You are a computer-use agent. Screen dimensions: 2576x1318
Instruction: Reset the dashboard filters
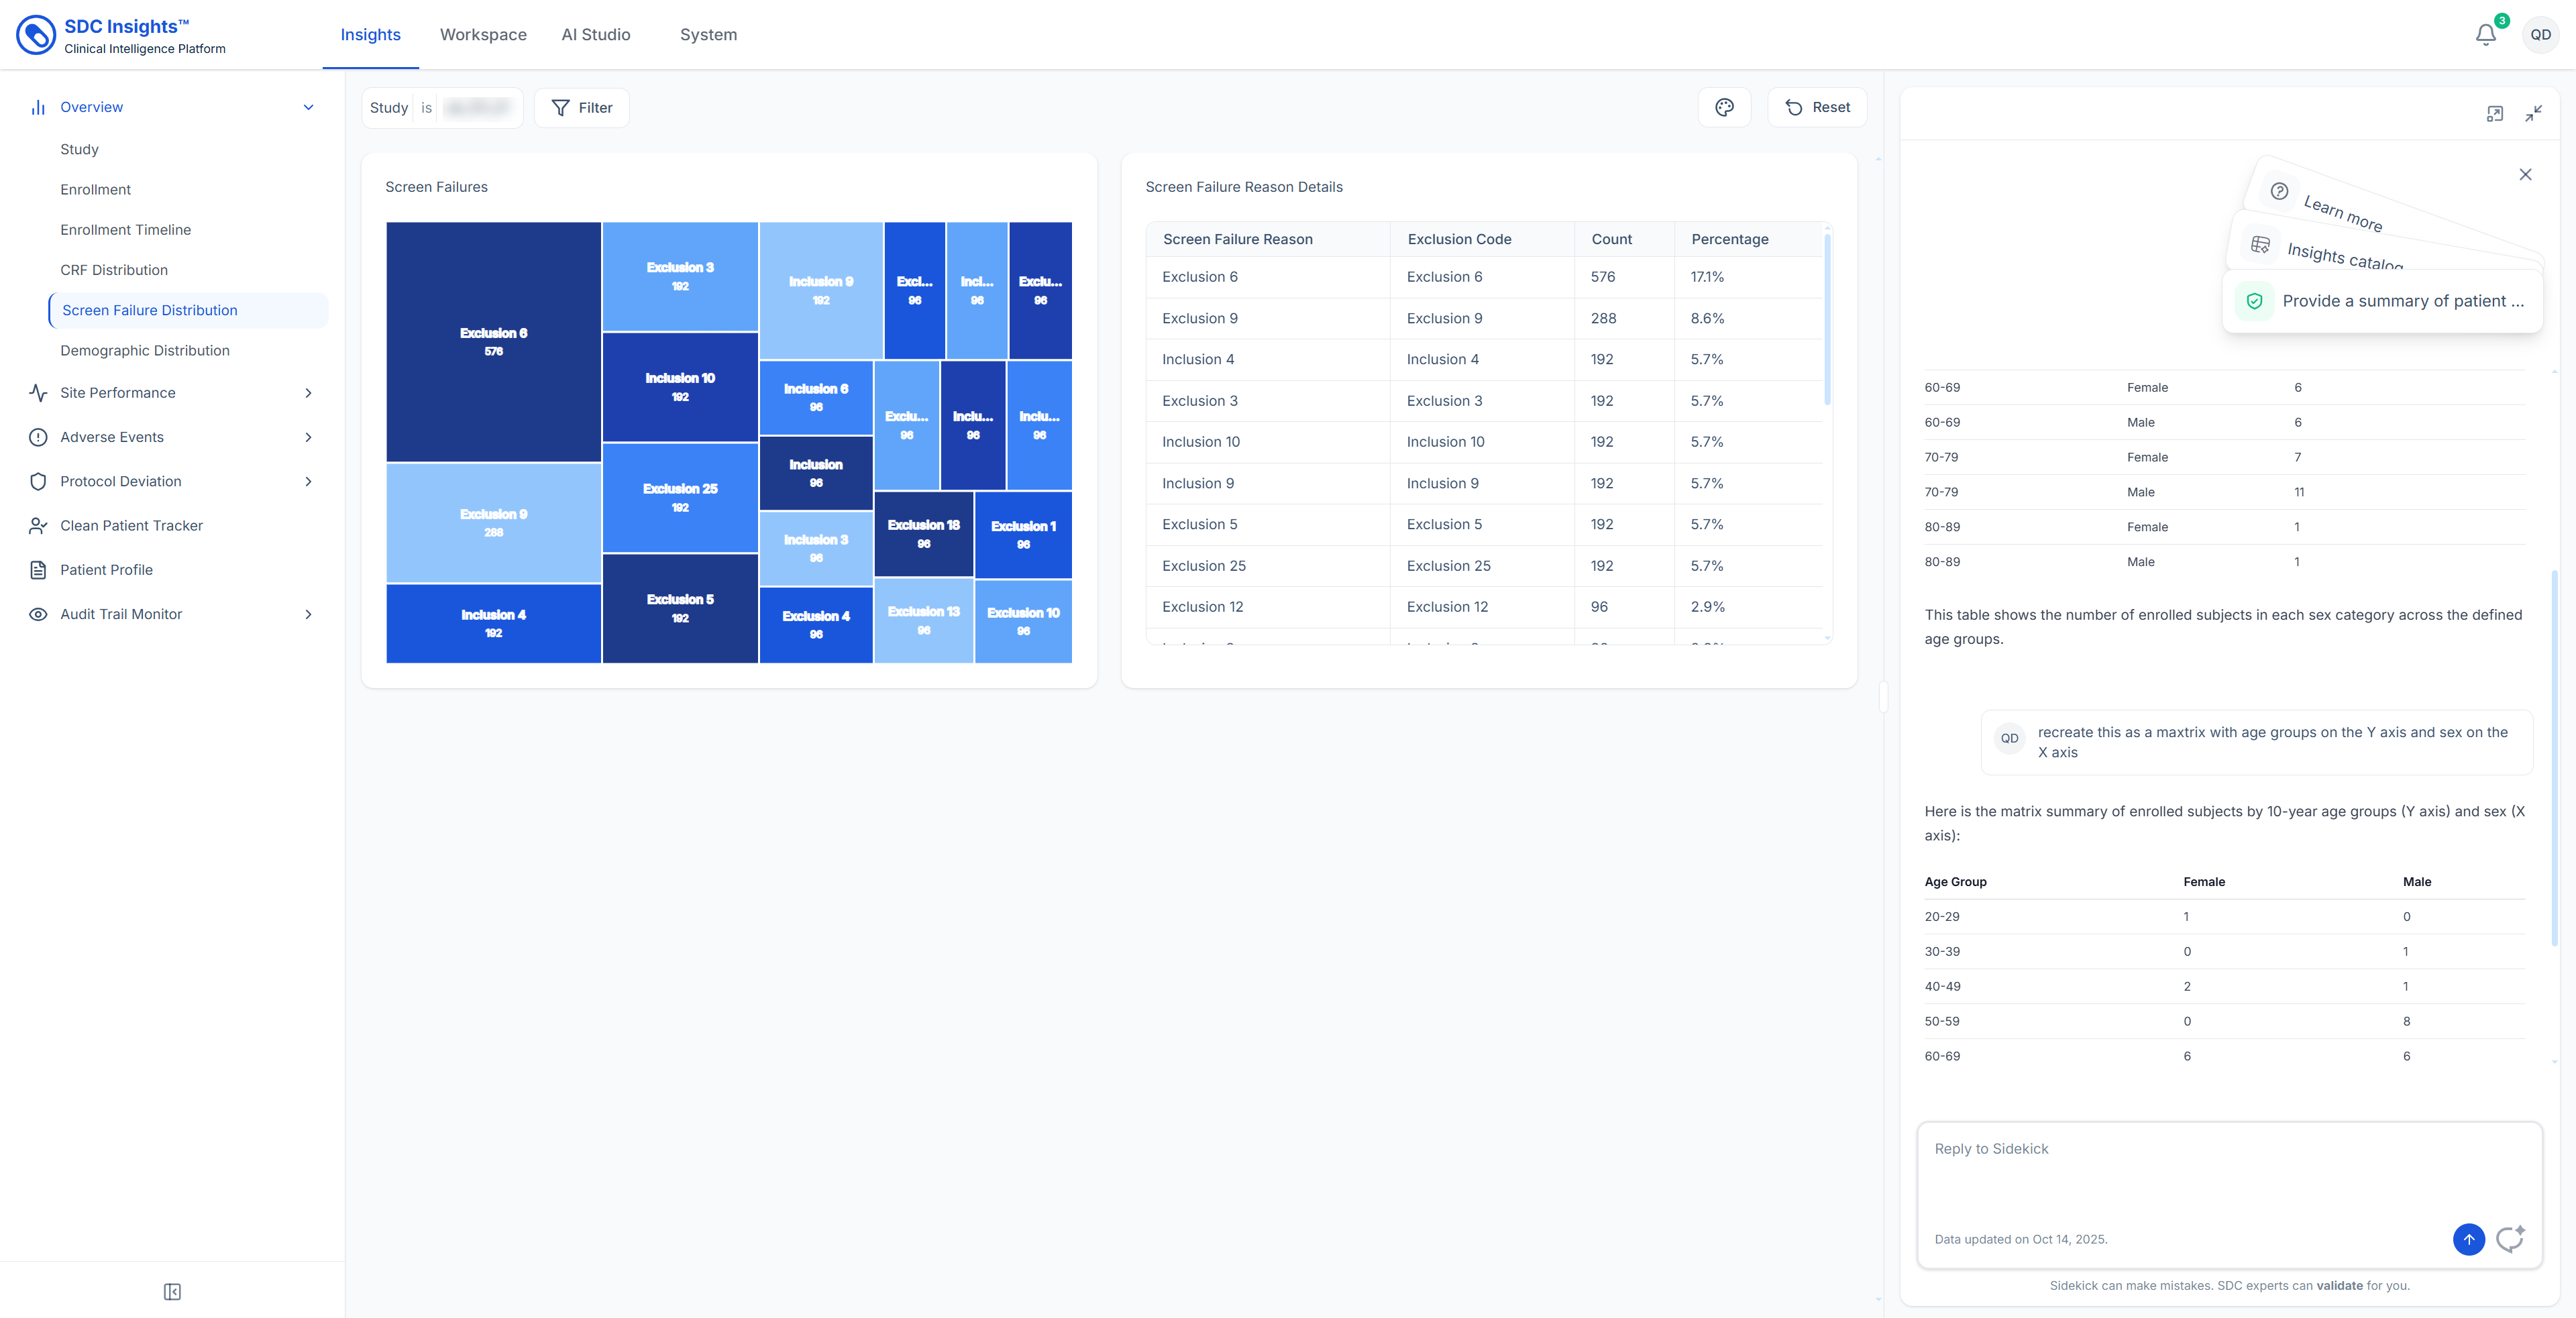click(1817, 108)
